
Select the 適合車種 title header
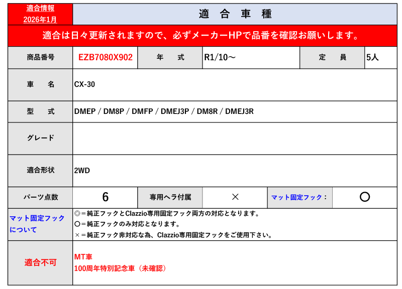coord(235,14)
